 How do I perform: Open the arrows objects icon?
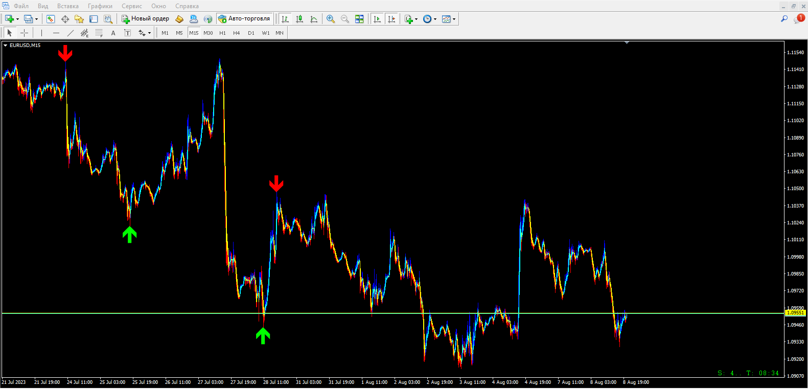pyautogui.click(x=142, y=33)
